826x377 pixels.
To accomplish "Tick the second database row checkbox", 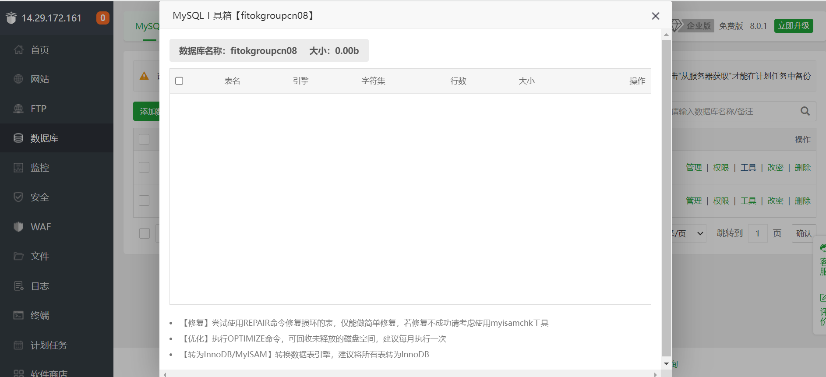I will [x=144, y=201].
